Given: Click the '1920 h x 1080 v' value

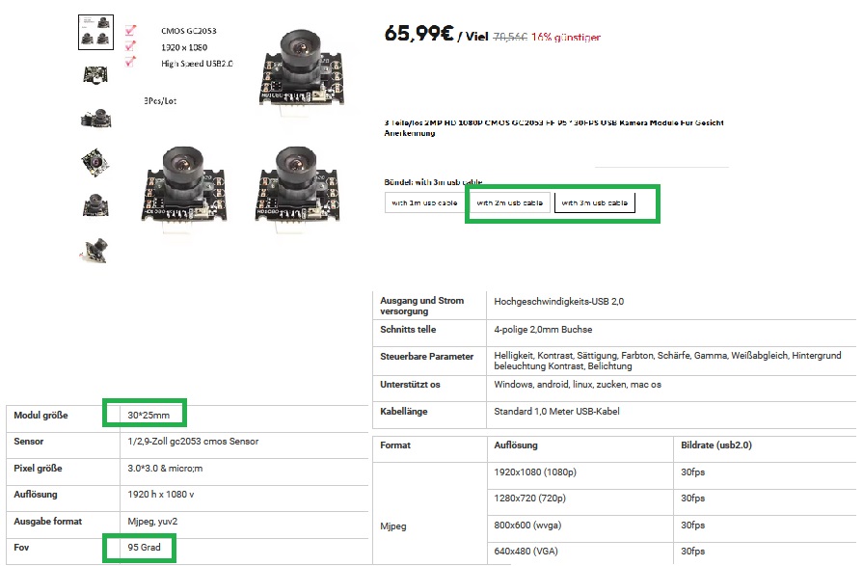Looking at the screenshot, I should click(x=161, y=495).
